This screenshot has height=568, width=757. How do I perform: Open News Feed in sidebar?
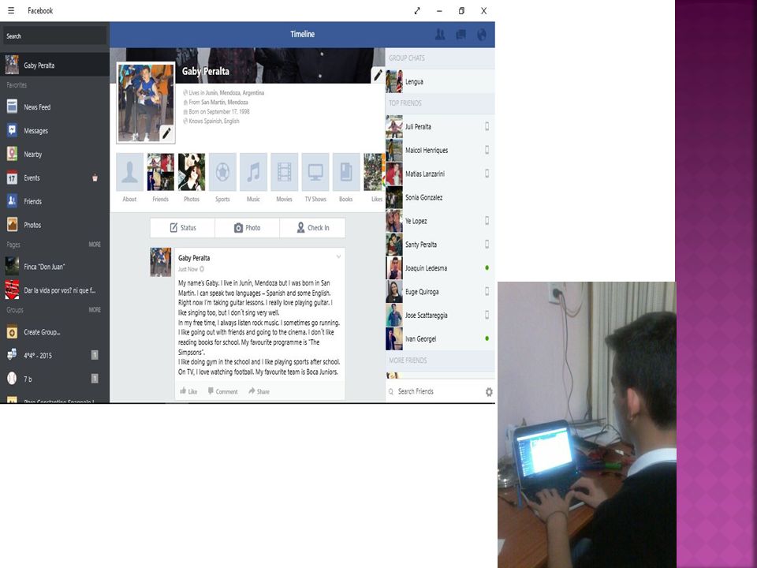(54, 107)
